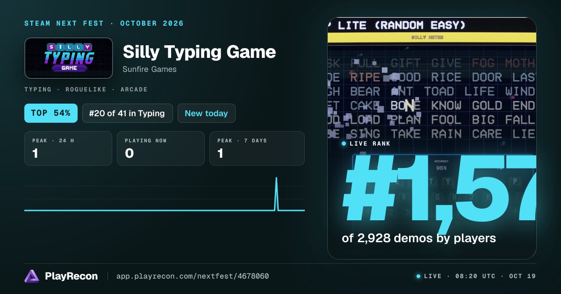
Task: Click the word GOLD in the game screenshot
Action: [x=487, y=105]
